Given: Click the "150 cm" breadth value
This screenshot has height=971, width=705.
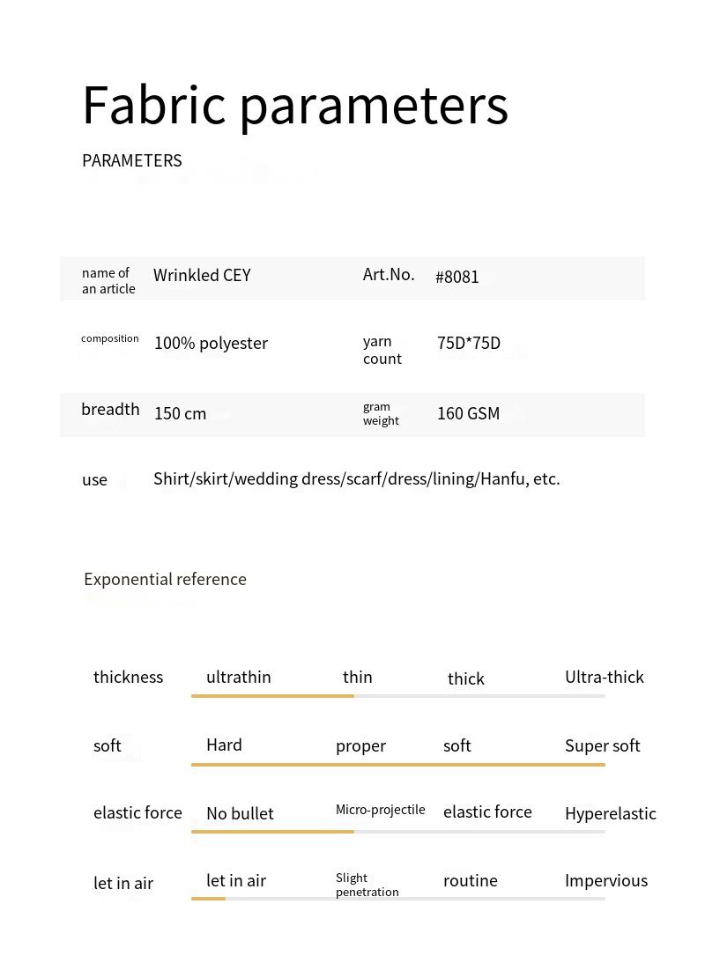Looking at the screenshot, I should tap(180, 413).
